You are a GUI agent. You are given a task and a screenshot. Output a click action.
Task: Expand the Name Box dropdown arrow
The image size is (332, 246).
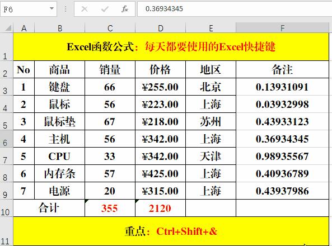click(52, 9)
